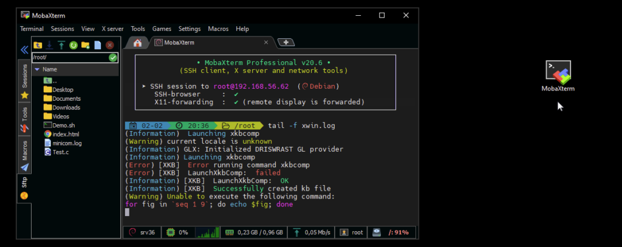Viewport: 622px width, 247px height.
Task: Open the MobaXterm desktop shortcut
Action: point(558,76)
